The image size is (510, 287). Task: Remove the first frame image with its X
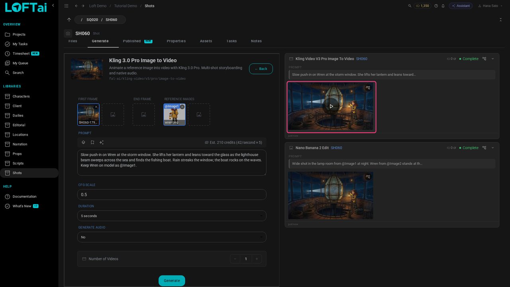pyautogui.click(x=96, y=107)
